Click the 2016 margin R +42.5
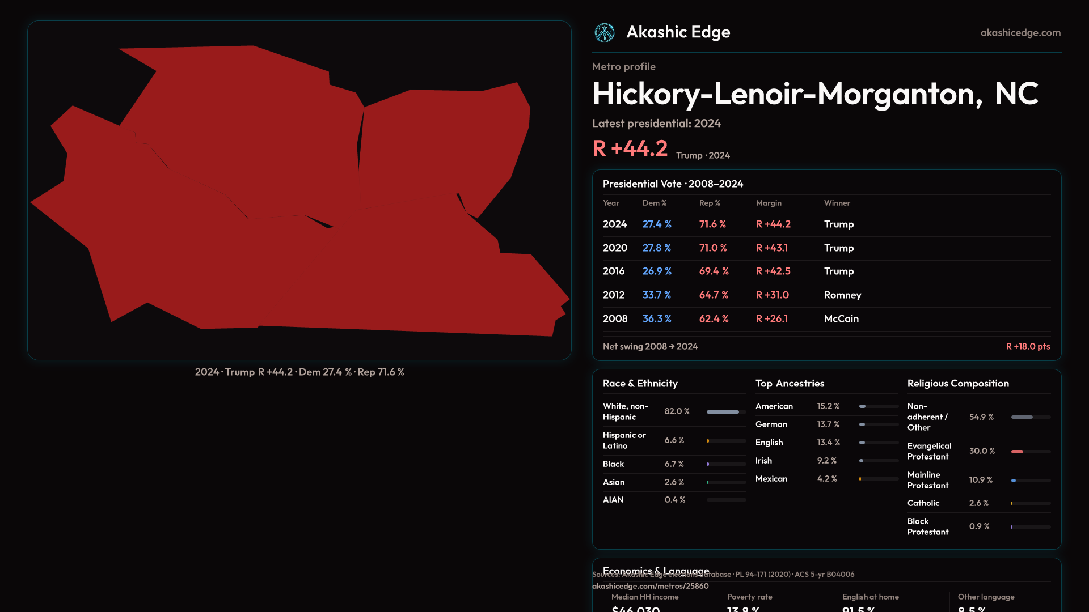The height and width of the screenshot is (612, 1089). [773, 271]
